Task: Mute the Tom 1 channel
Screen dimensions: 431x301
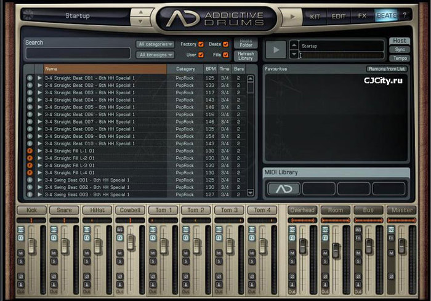Action: click(153, 253)
